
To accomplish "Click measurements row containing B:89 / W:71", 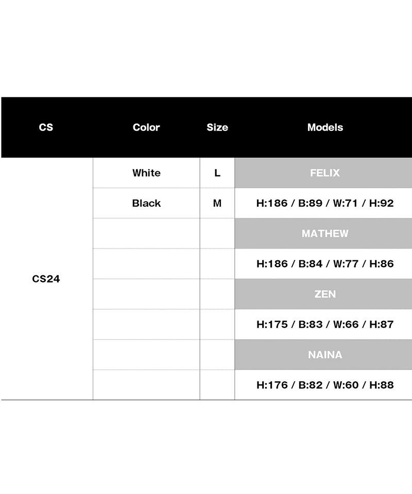I will [325, 203].
